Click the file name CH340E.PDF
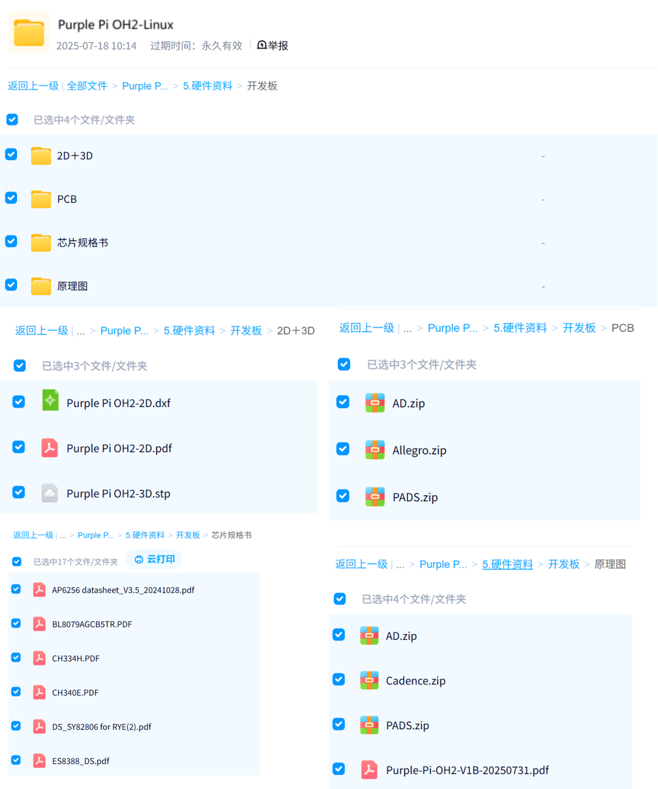The width and height of the screenshot is (658, 789). coord(75,693)
